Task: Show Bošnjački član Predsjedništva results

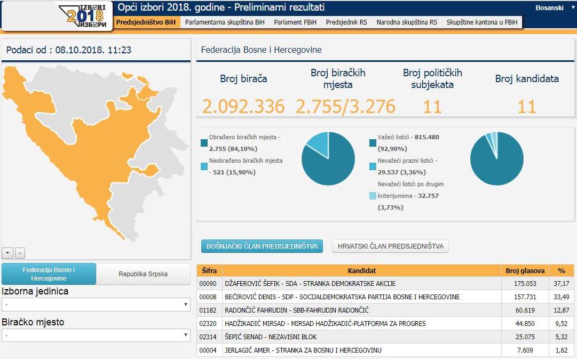Action: (x=262, y=246)
